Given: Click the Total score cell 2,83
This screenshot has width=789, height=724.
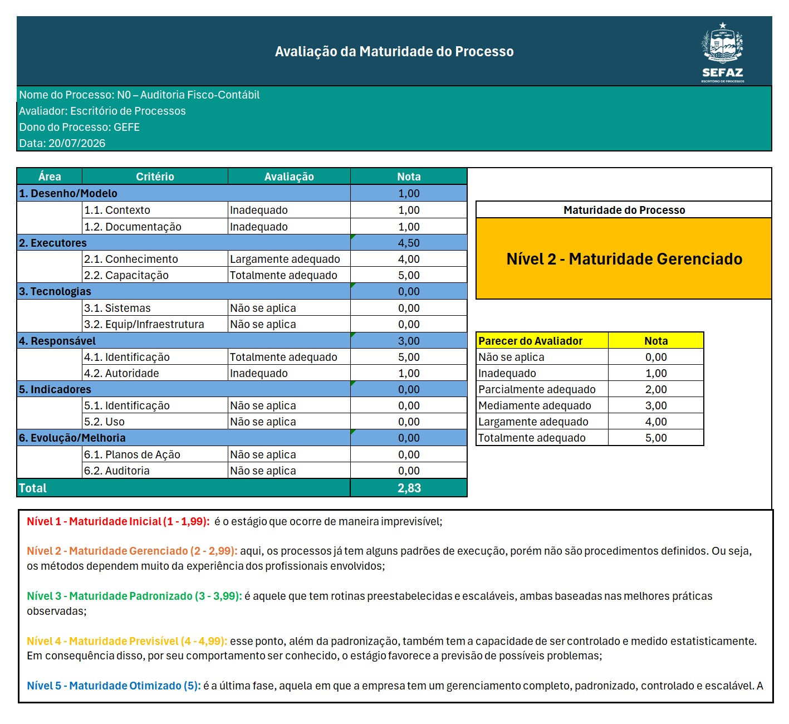Looking at the screenshot, I should [409, 488].
